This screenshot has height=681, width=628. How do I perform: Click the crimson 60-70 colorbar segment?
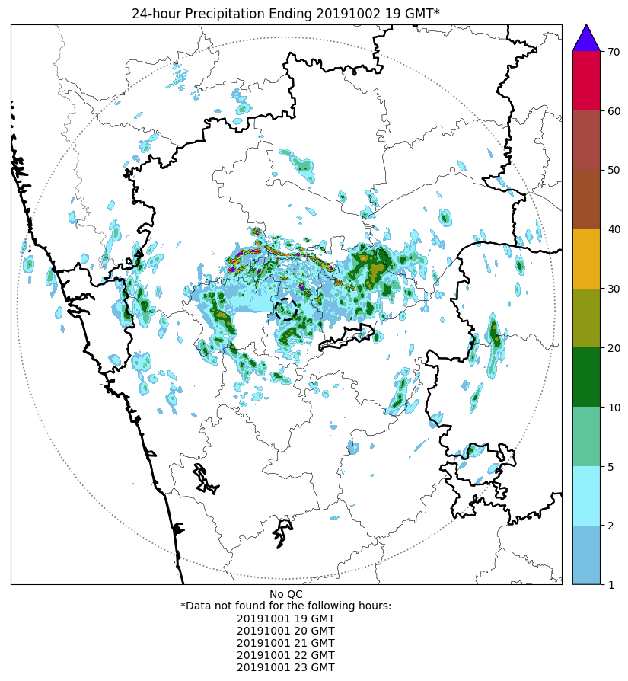click(586, 81)
